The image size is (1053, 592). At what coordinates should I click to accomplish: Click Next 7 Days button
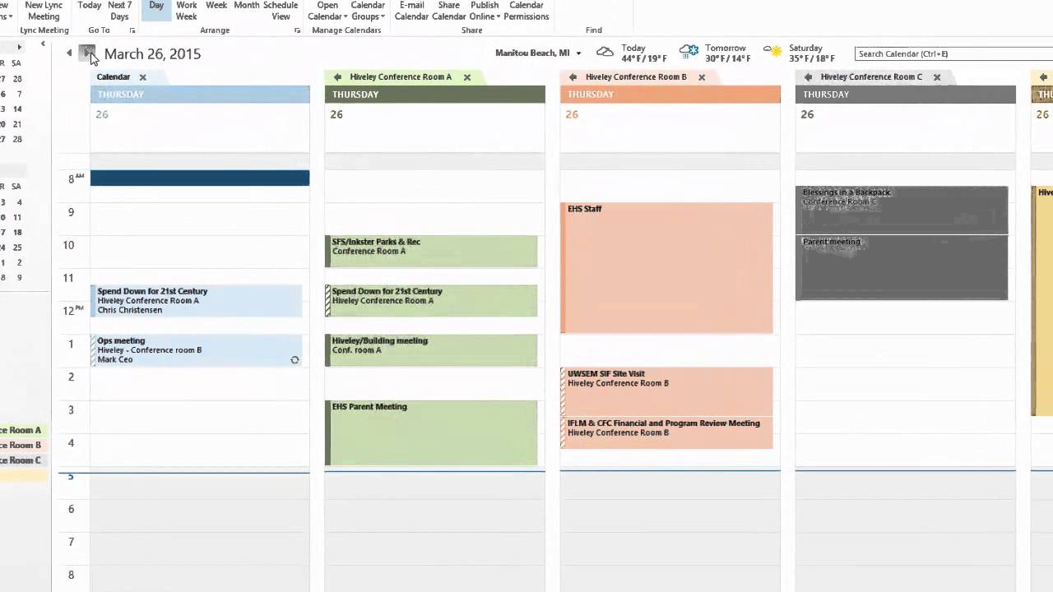[x=120, y=11]
